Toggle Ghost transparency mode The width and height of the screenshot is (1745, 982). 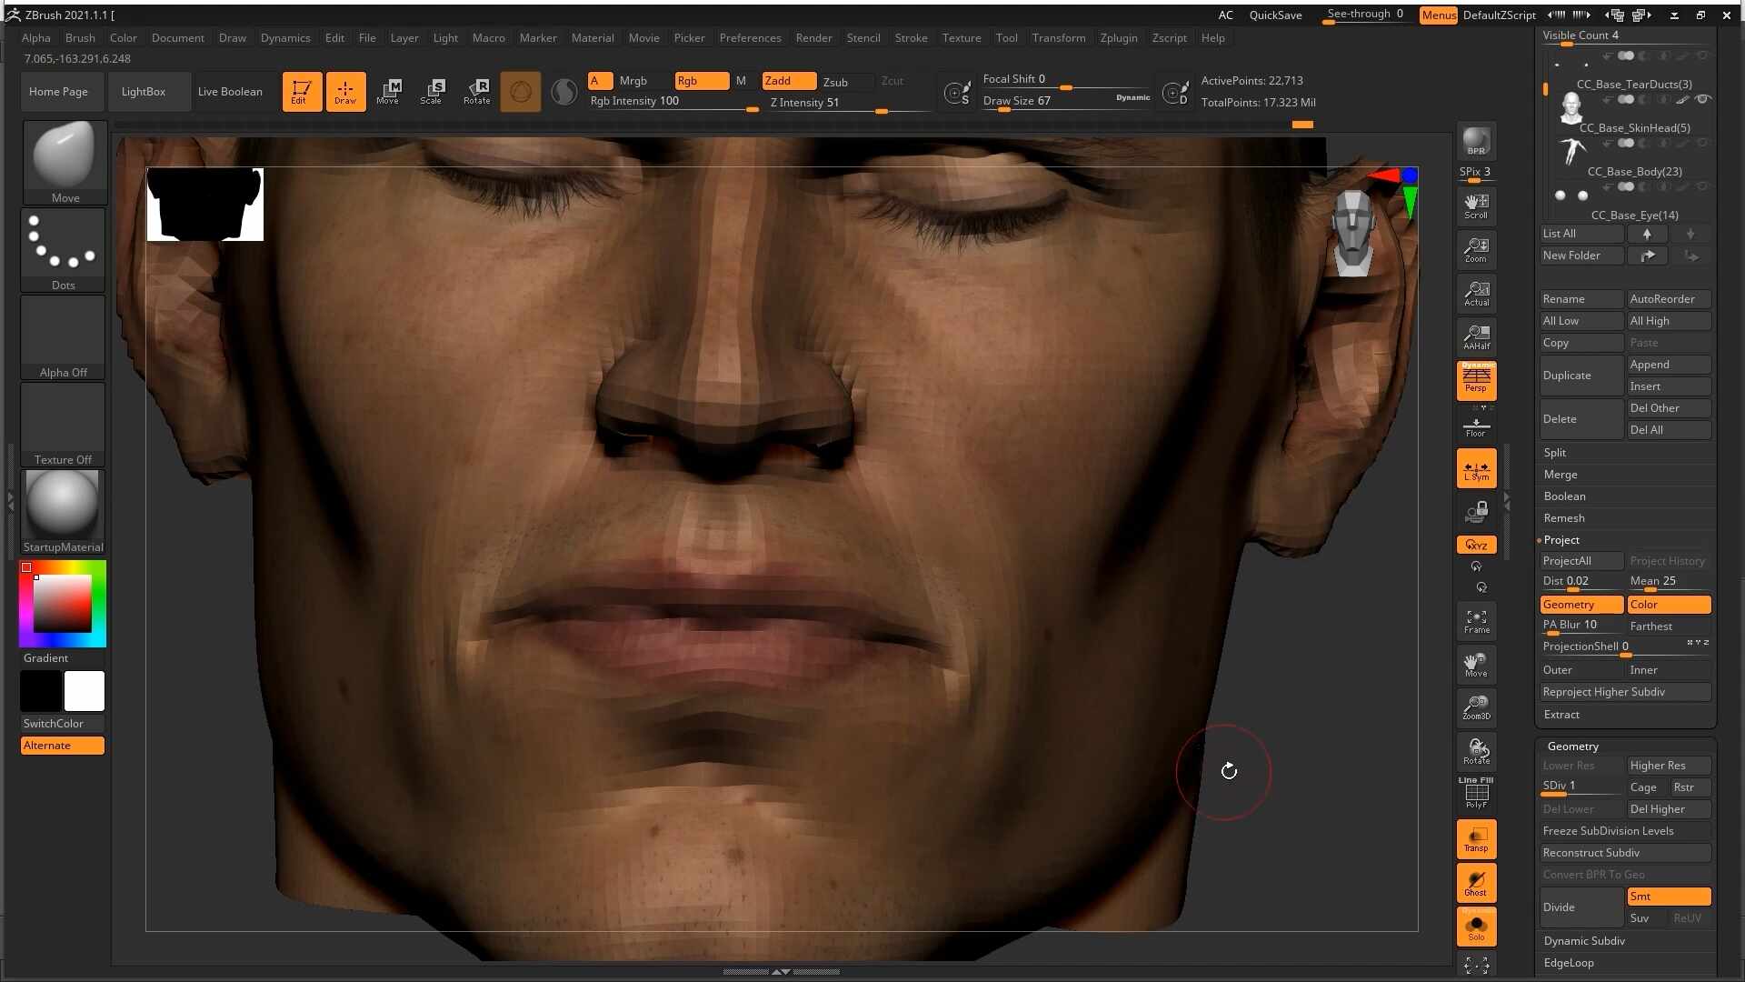click(x=1476, y=883)
